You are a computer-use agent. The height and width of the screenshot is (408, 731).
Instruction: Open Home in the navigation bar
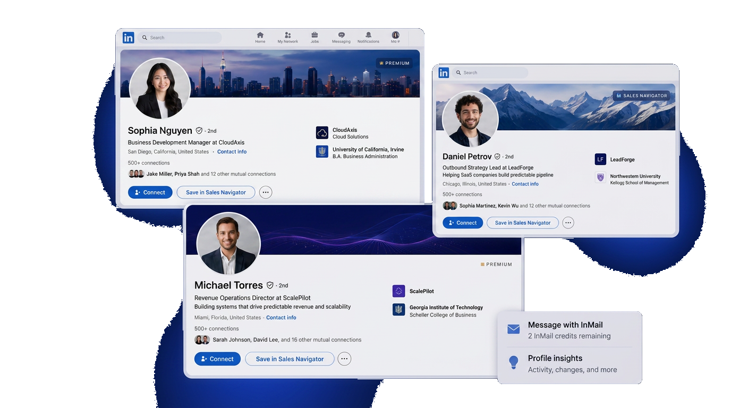click(260, 37)
